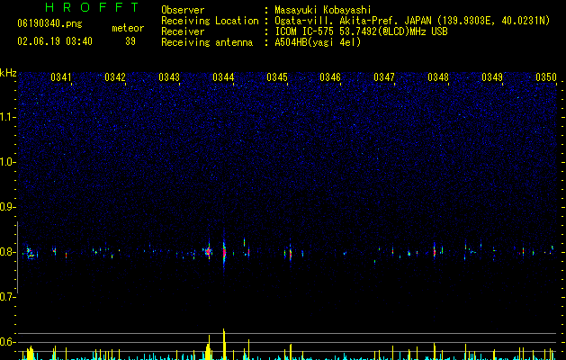Click the observer name Masayuki Kobayashi
The height and width of the screenshot is (360, 566).
(323, 10)
